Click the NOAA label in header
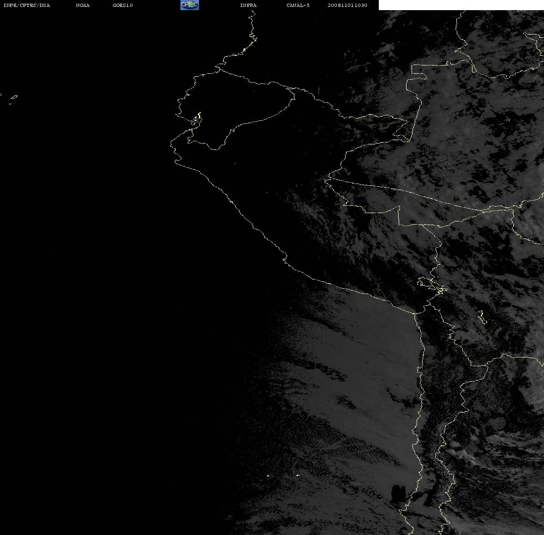Viewport: 544px width, 535px height. point(83,5)
